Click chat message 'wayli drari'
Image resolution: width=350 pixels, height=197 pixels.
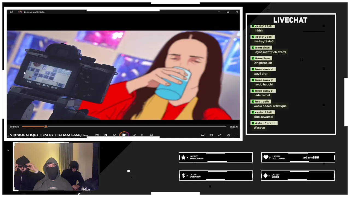coord(261,74)
